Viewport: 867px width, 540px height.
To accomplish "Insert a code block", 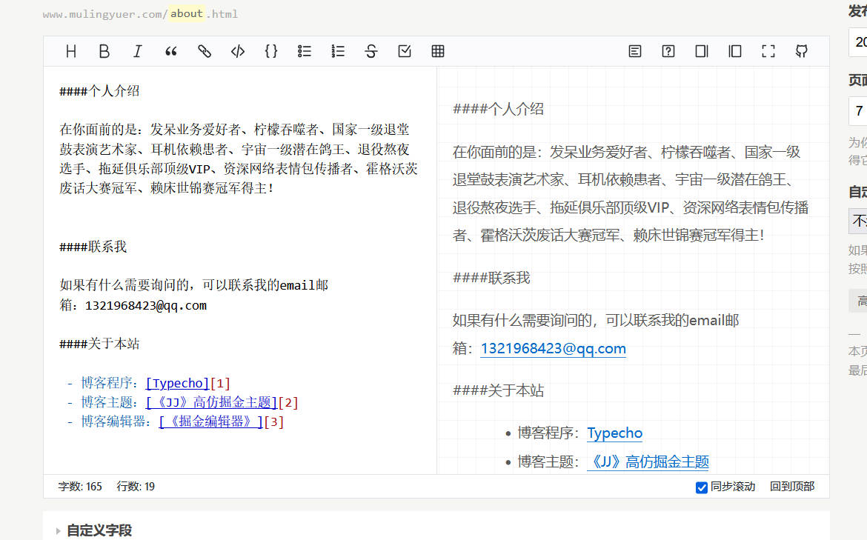I will 238,51.
